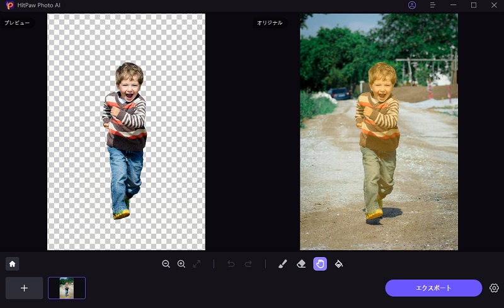This screenshot has width=504, height=308.
Task: Click the zoom out magnifier icon
Action: click(x=166, y=264)
